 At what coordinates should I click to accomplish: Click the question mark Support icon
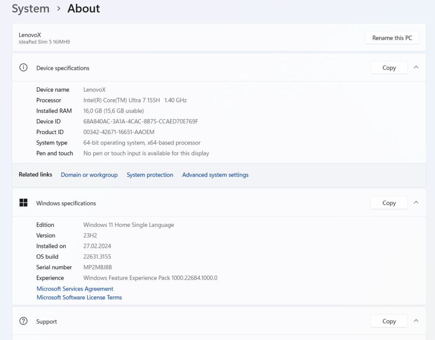tap(24, 321)
